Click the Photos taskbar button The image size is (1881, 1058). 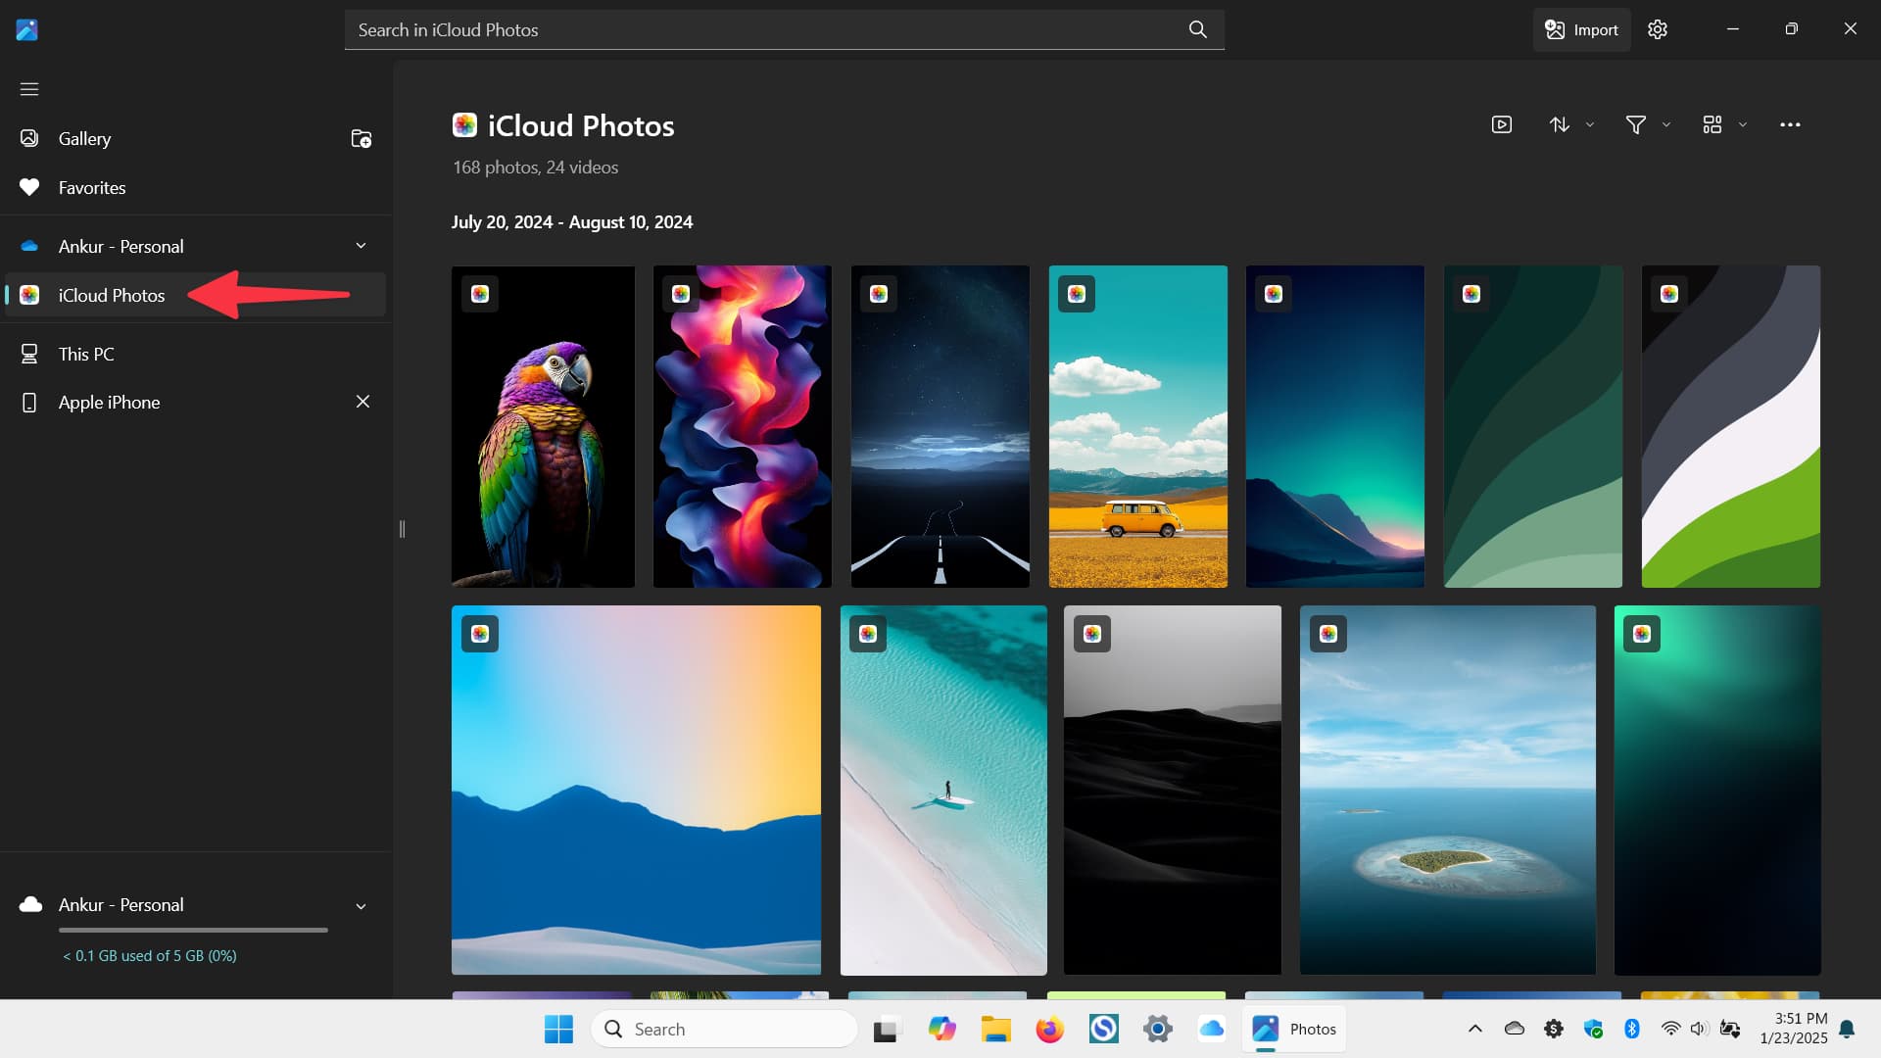point(1294,1029)
